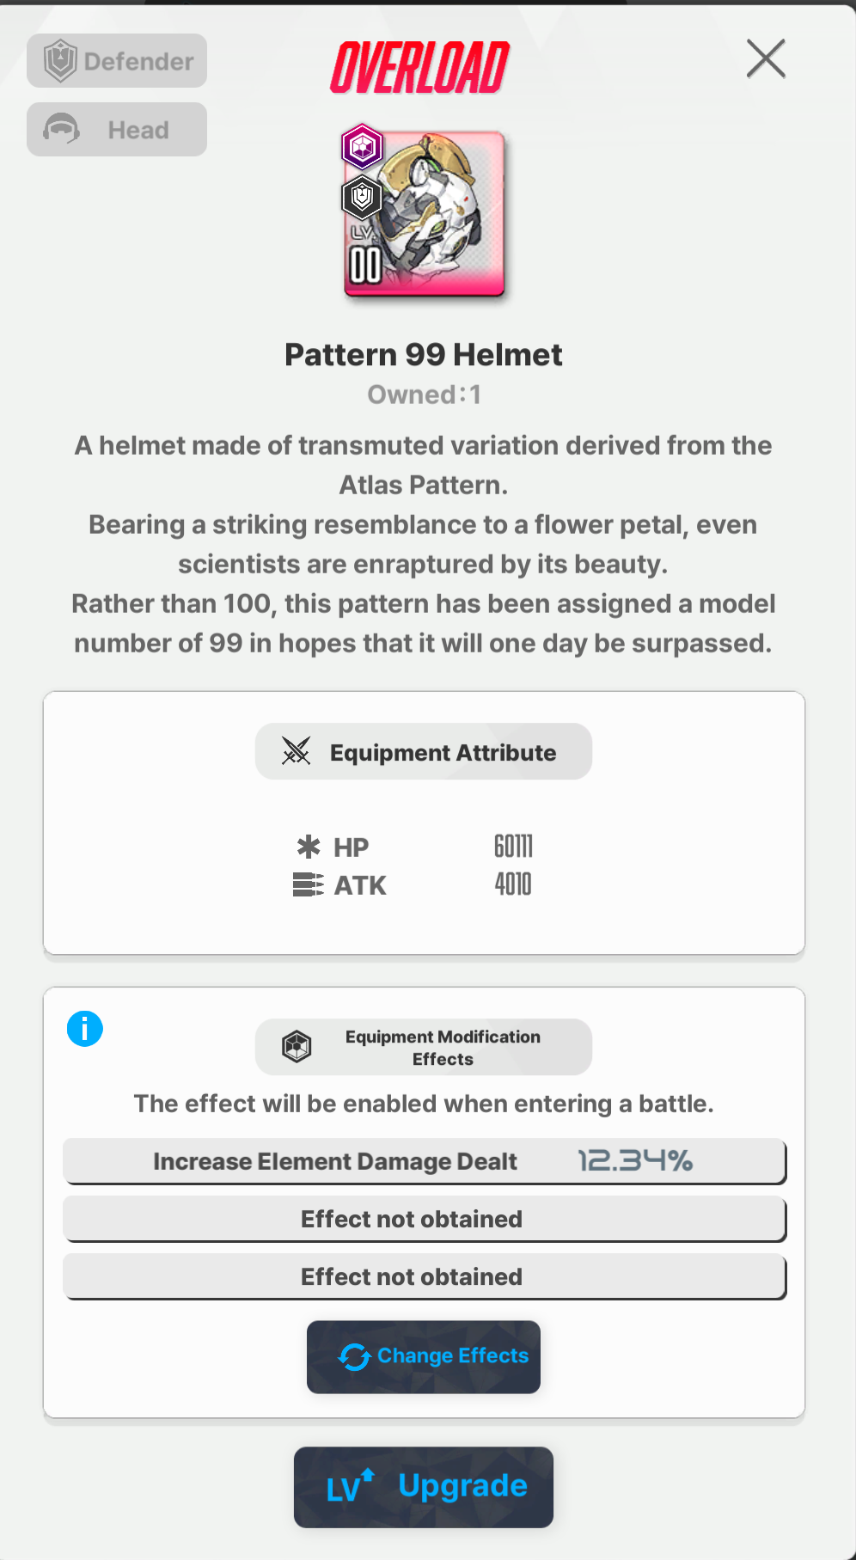Click the LV Upgrade button

424,1487
